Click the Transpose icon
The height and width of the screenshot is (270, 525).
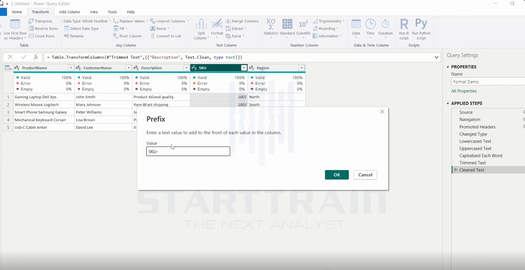pos(31,21)
